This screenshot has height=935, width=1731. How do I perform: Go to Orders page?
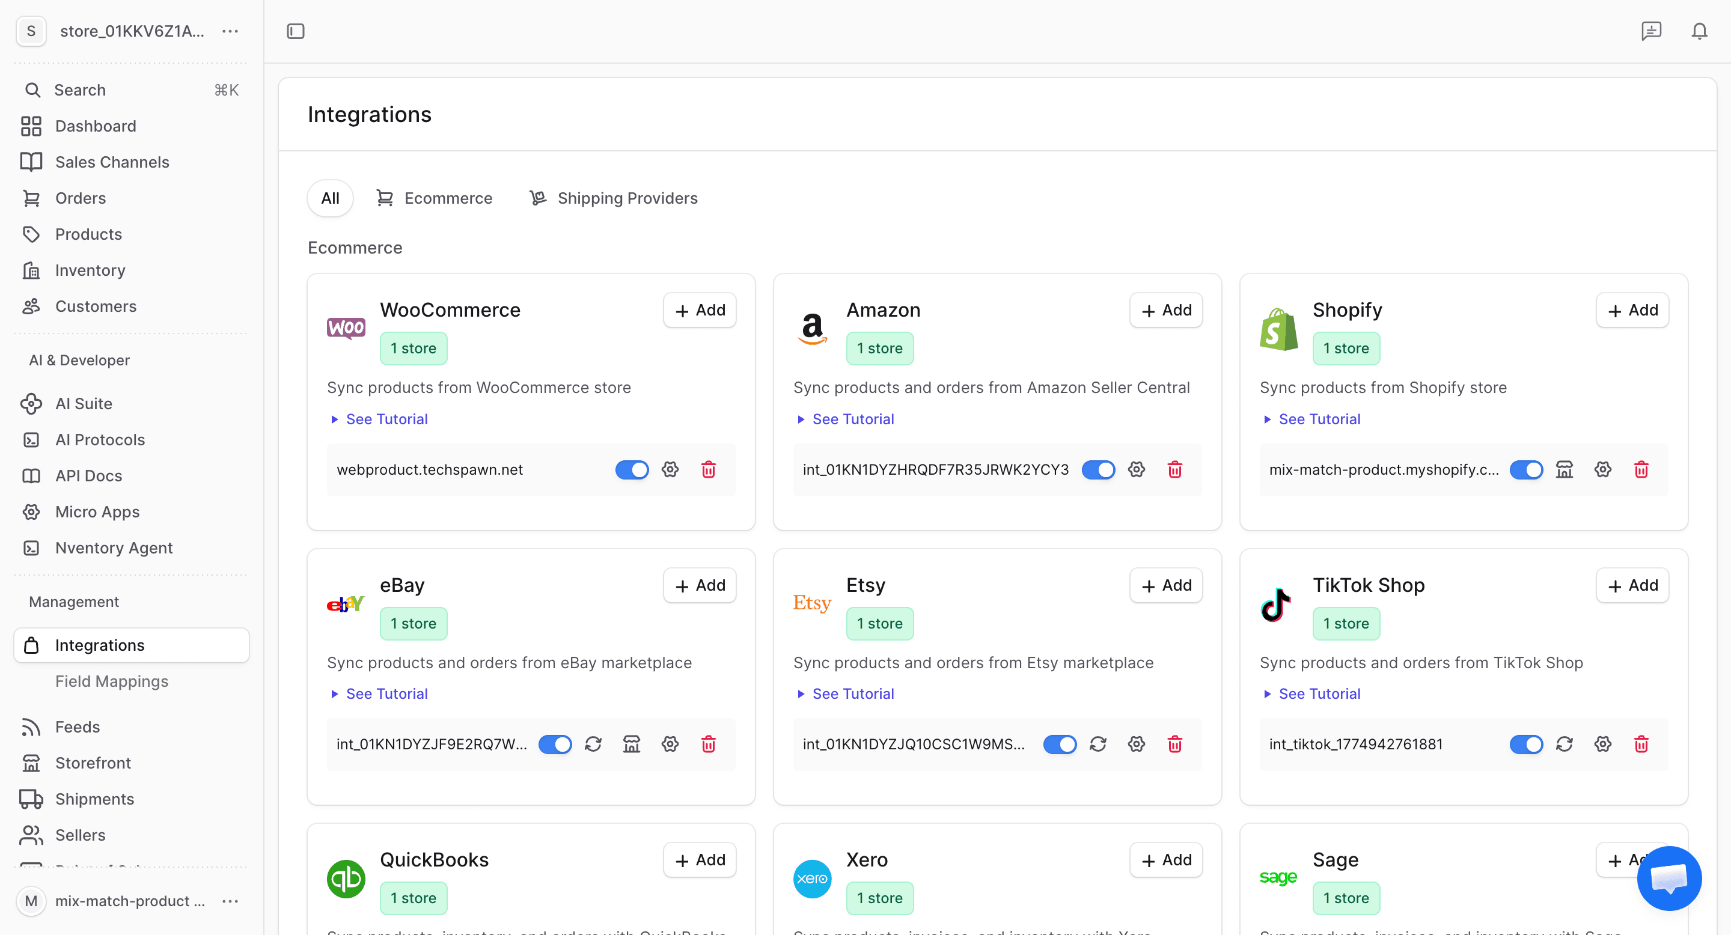coord(132,198)
